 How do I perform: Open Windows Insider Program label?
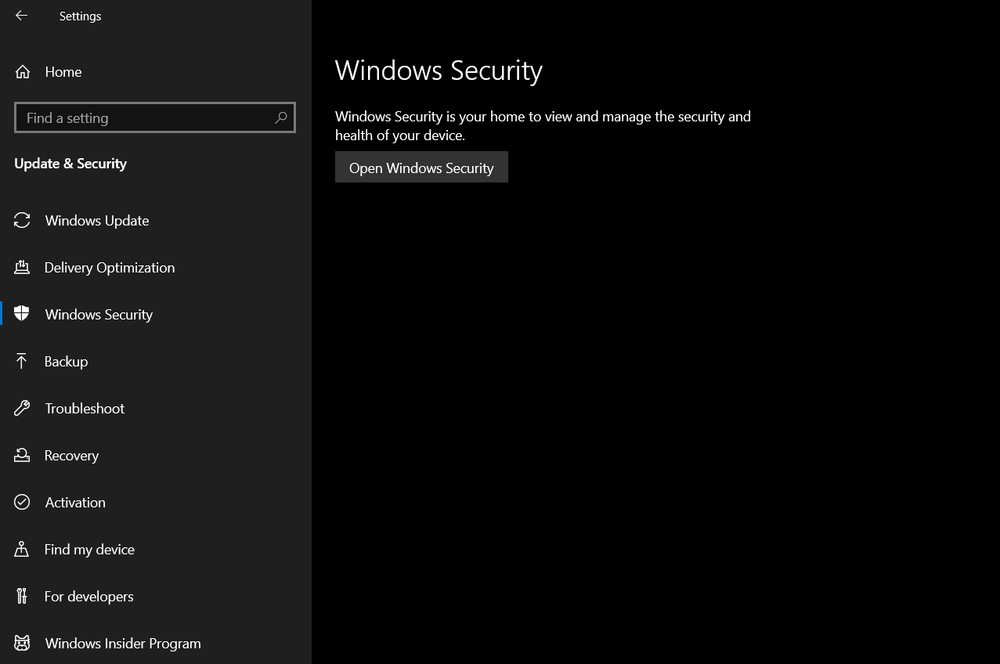(123, 644)
